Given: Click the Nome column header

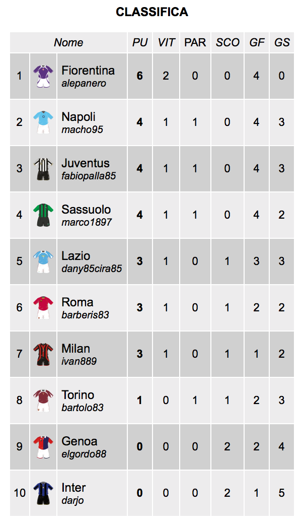Looking at the screenshot, I should [x=68, y=43].
